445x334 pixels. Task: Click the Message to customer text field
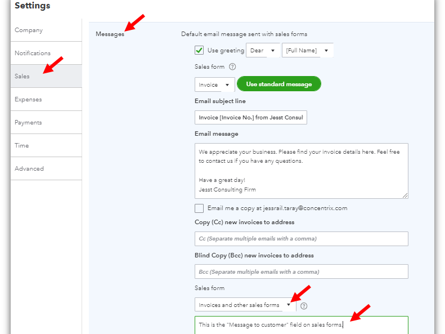click(302, 325)
